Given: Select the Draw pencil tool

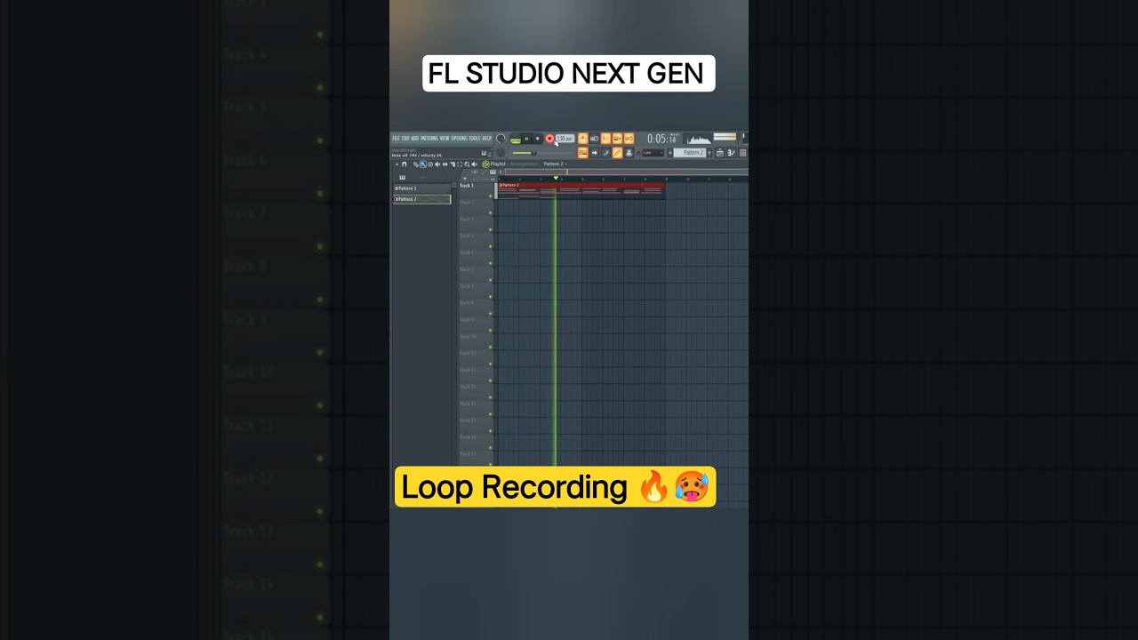Looking at the screenshot, I should point(416,164).
